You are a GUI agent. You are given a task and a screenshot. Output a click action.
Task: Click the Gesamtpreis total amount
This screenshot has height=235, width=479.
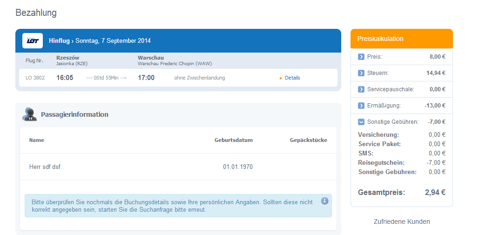pyautogui.click(x=435, y=192)
